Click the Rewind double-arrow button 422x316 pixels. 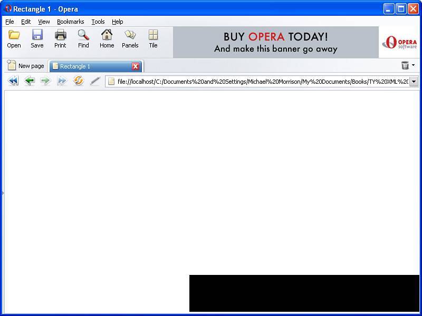(x=14, y=81)
